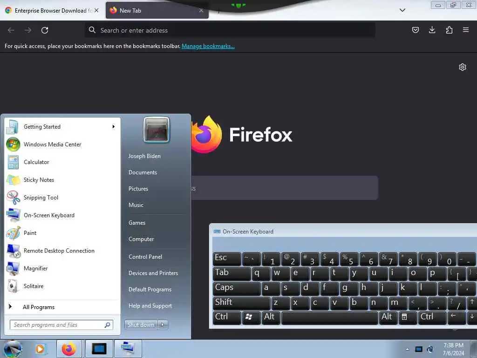Image resolution: width=477 pixels, height=358 pixels.
Task: Toggle the Caps key on On-Screen Keyboard
Action: pos(237,288)
